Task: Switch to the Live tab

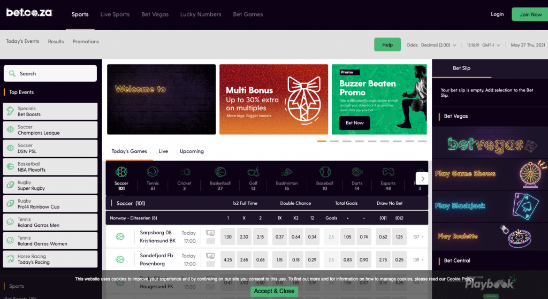Action: [x=163, y=151]
